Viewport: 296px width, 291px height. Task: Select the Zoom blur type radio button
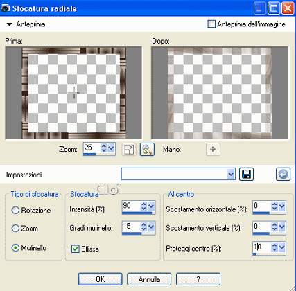point(15,229)
